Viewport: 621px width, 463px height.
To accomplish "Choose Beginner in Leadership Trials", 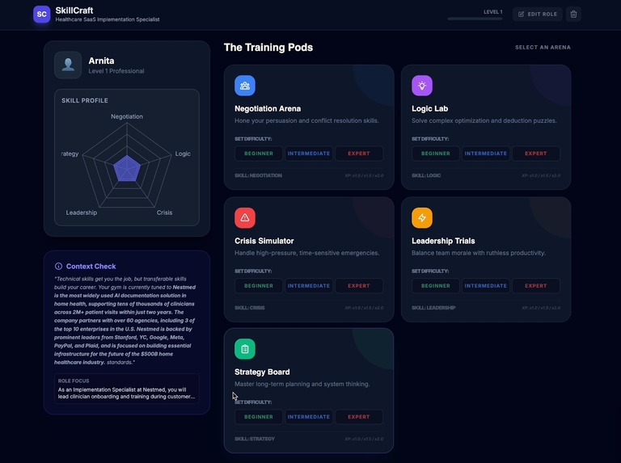I will tap(436, 286).
